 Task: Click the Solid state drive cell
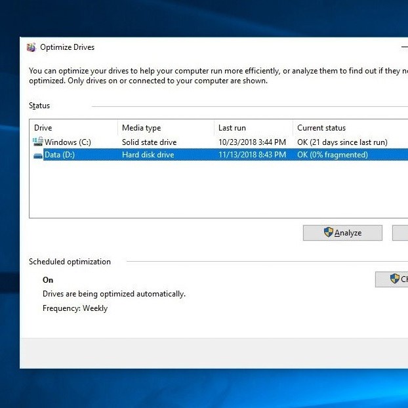150,142
